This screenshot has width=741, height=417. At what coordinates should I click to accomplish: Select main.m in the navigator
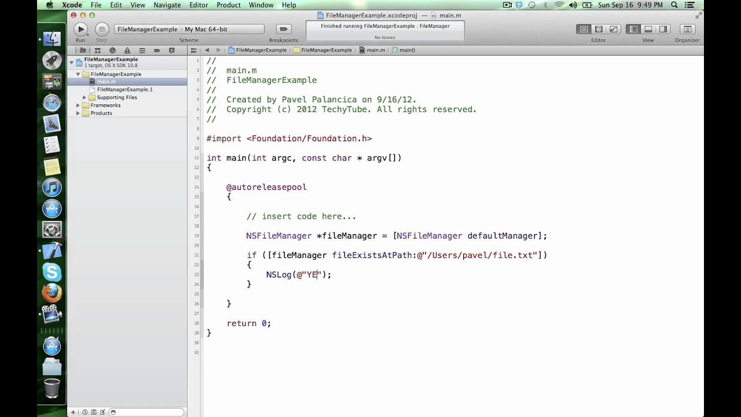pyautogui.click(x=127, y=82)
